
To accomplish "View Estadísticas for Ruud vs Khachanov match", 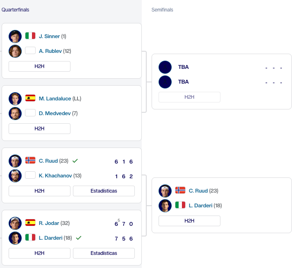I will [104, 191].
